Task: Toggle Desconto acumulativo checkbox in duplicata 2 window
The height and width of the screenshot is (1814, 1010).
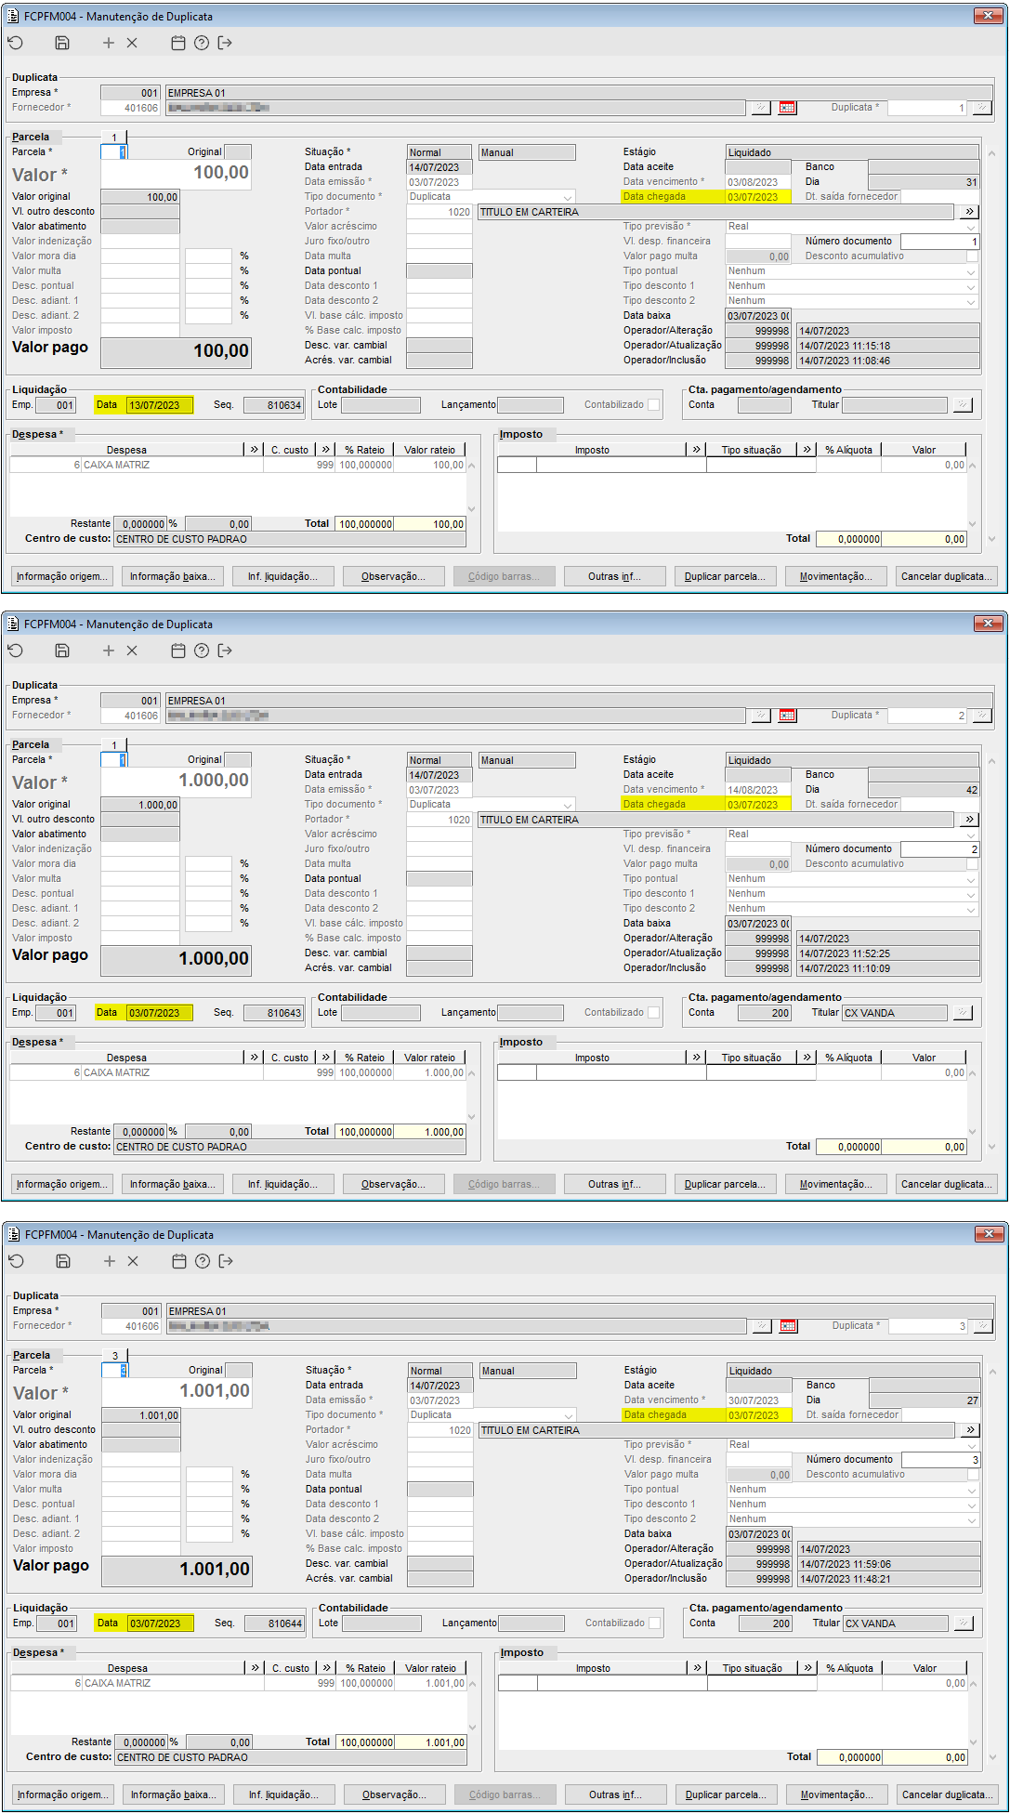Action: 972,864
